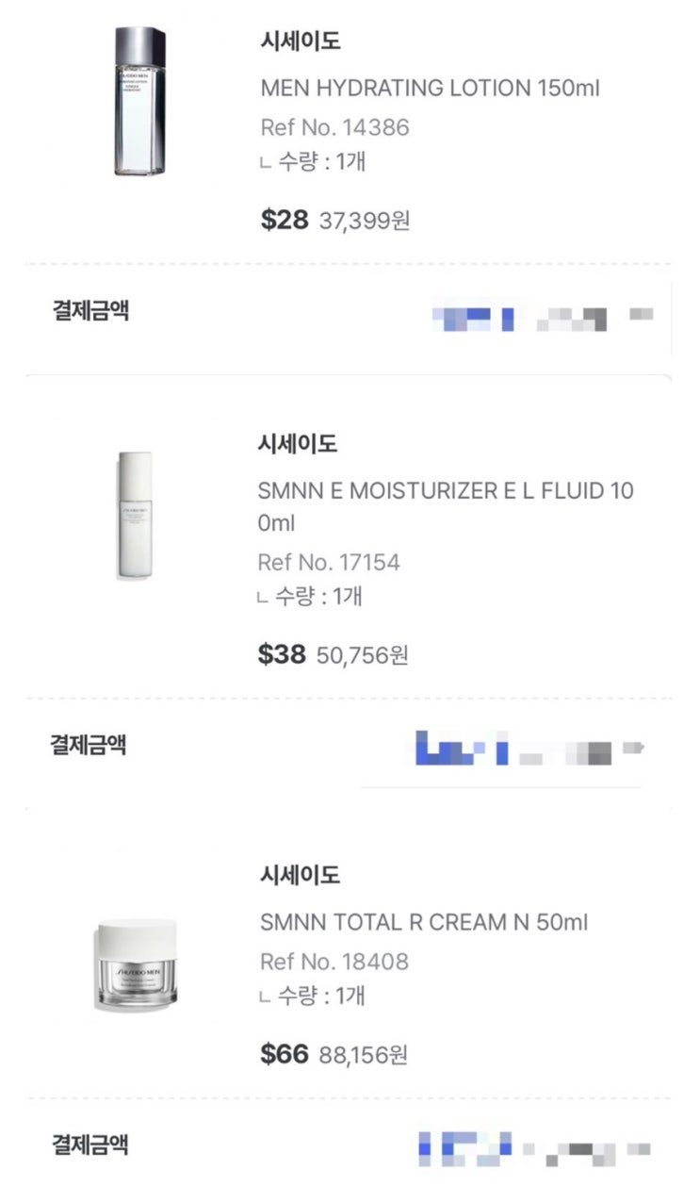Click the MEN HYDRATING LOTION 150ml title
Screen dimensions: 700x1186
tap(430, 89)
